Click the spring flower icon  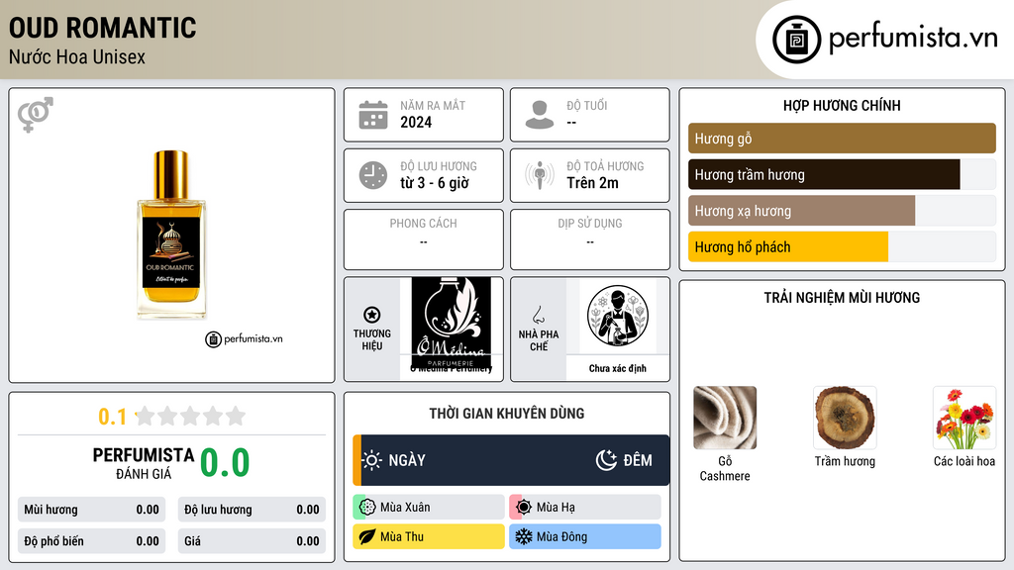click(367, 508)
